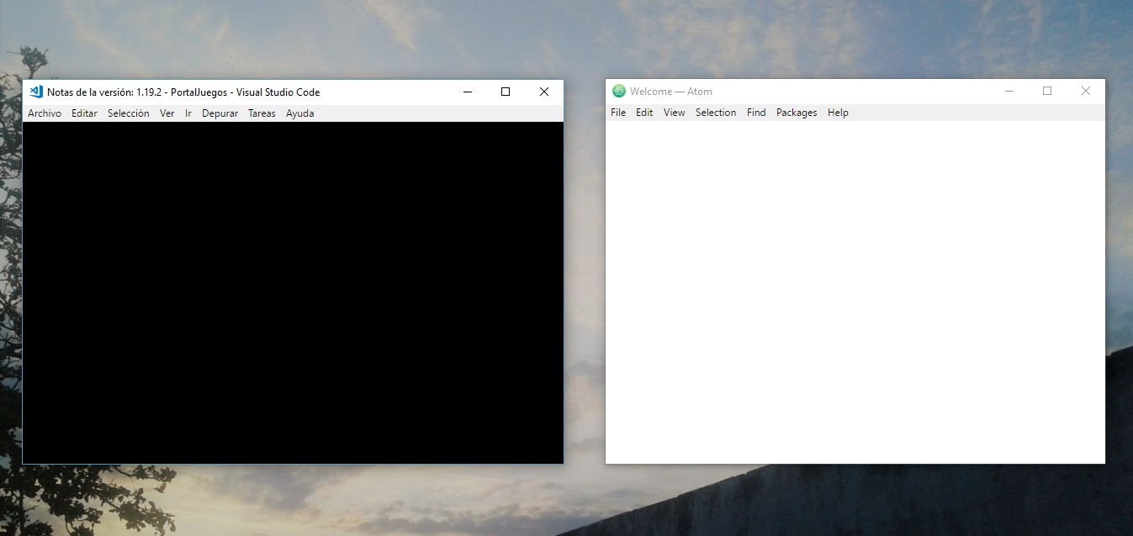Screen dimensions: 1133x536
Task: Open the Selection menu in Atom
Action: pyautogui.click(x=716, y=112)
